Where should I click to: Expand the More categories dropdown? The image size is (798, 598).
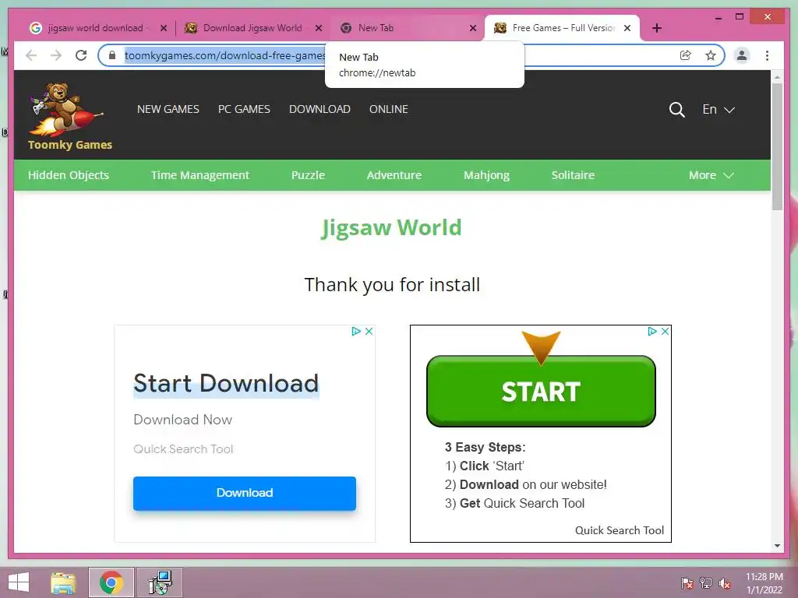click(x=711, y=175)
